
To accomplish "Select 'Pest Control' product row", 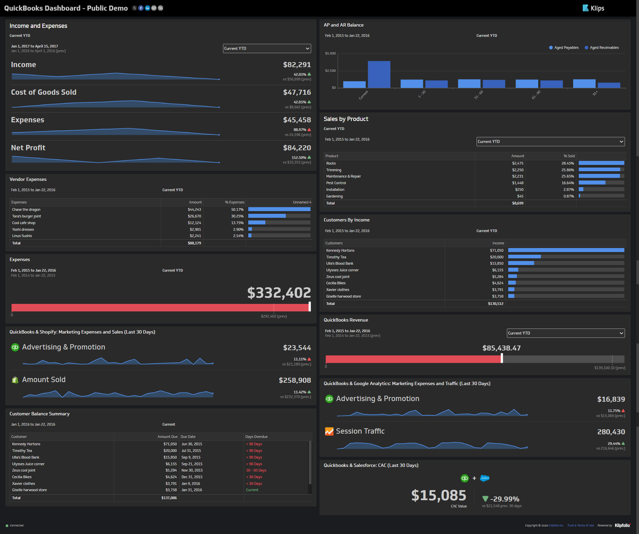I will tap(475, 183).
